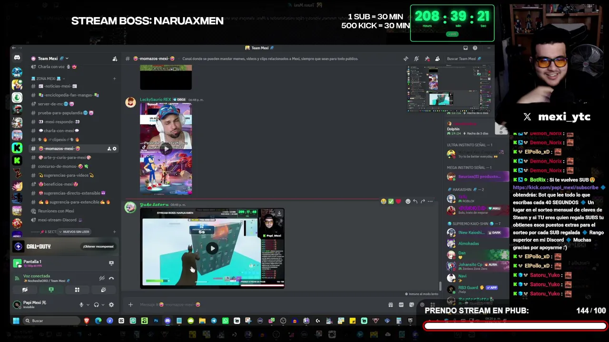Open Yuko Satoru's profile name
609x342 pixels.
(x=154, y=205)
